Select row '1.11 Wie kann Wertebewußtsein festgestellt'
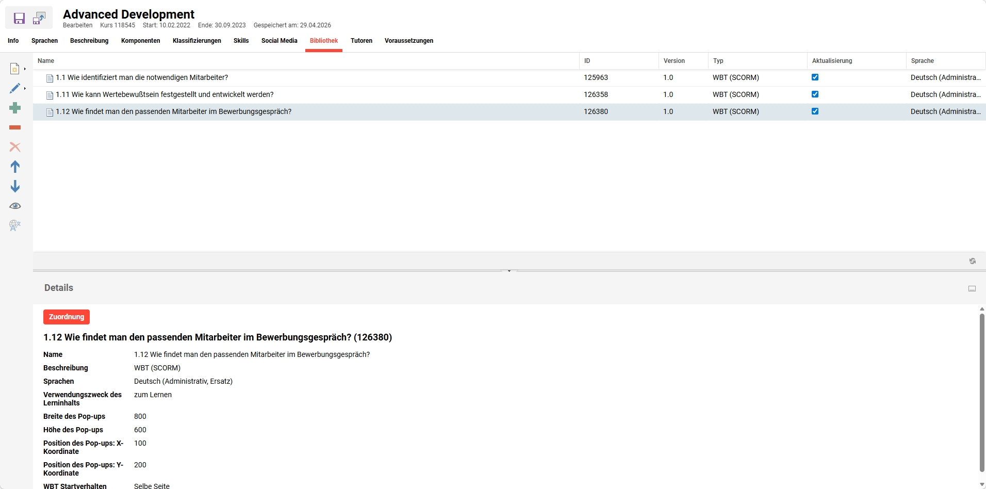986x489 pixels. coord(510,95)
